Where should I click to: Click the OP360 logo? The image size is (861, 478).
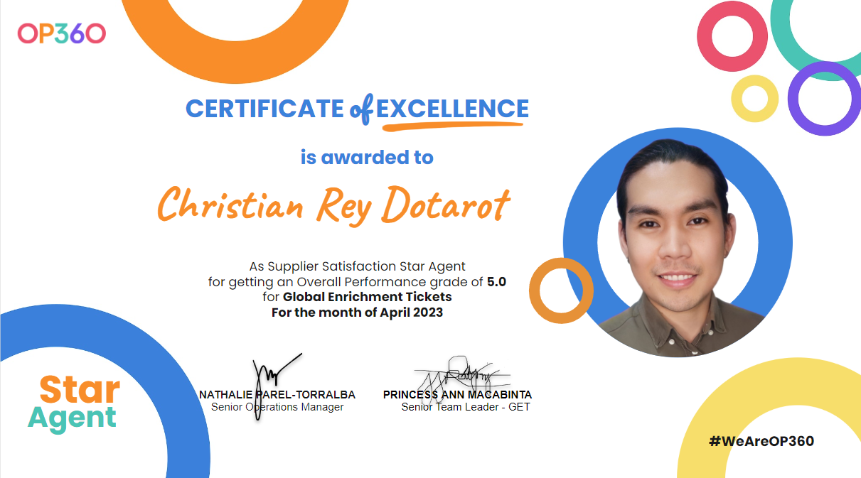click(60, 33)
